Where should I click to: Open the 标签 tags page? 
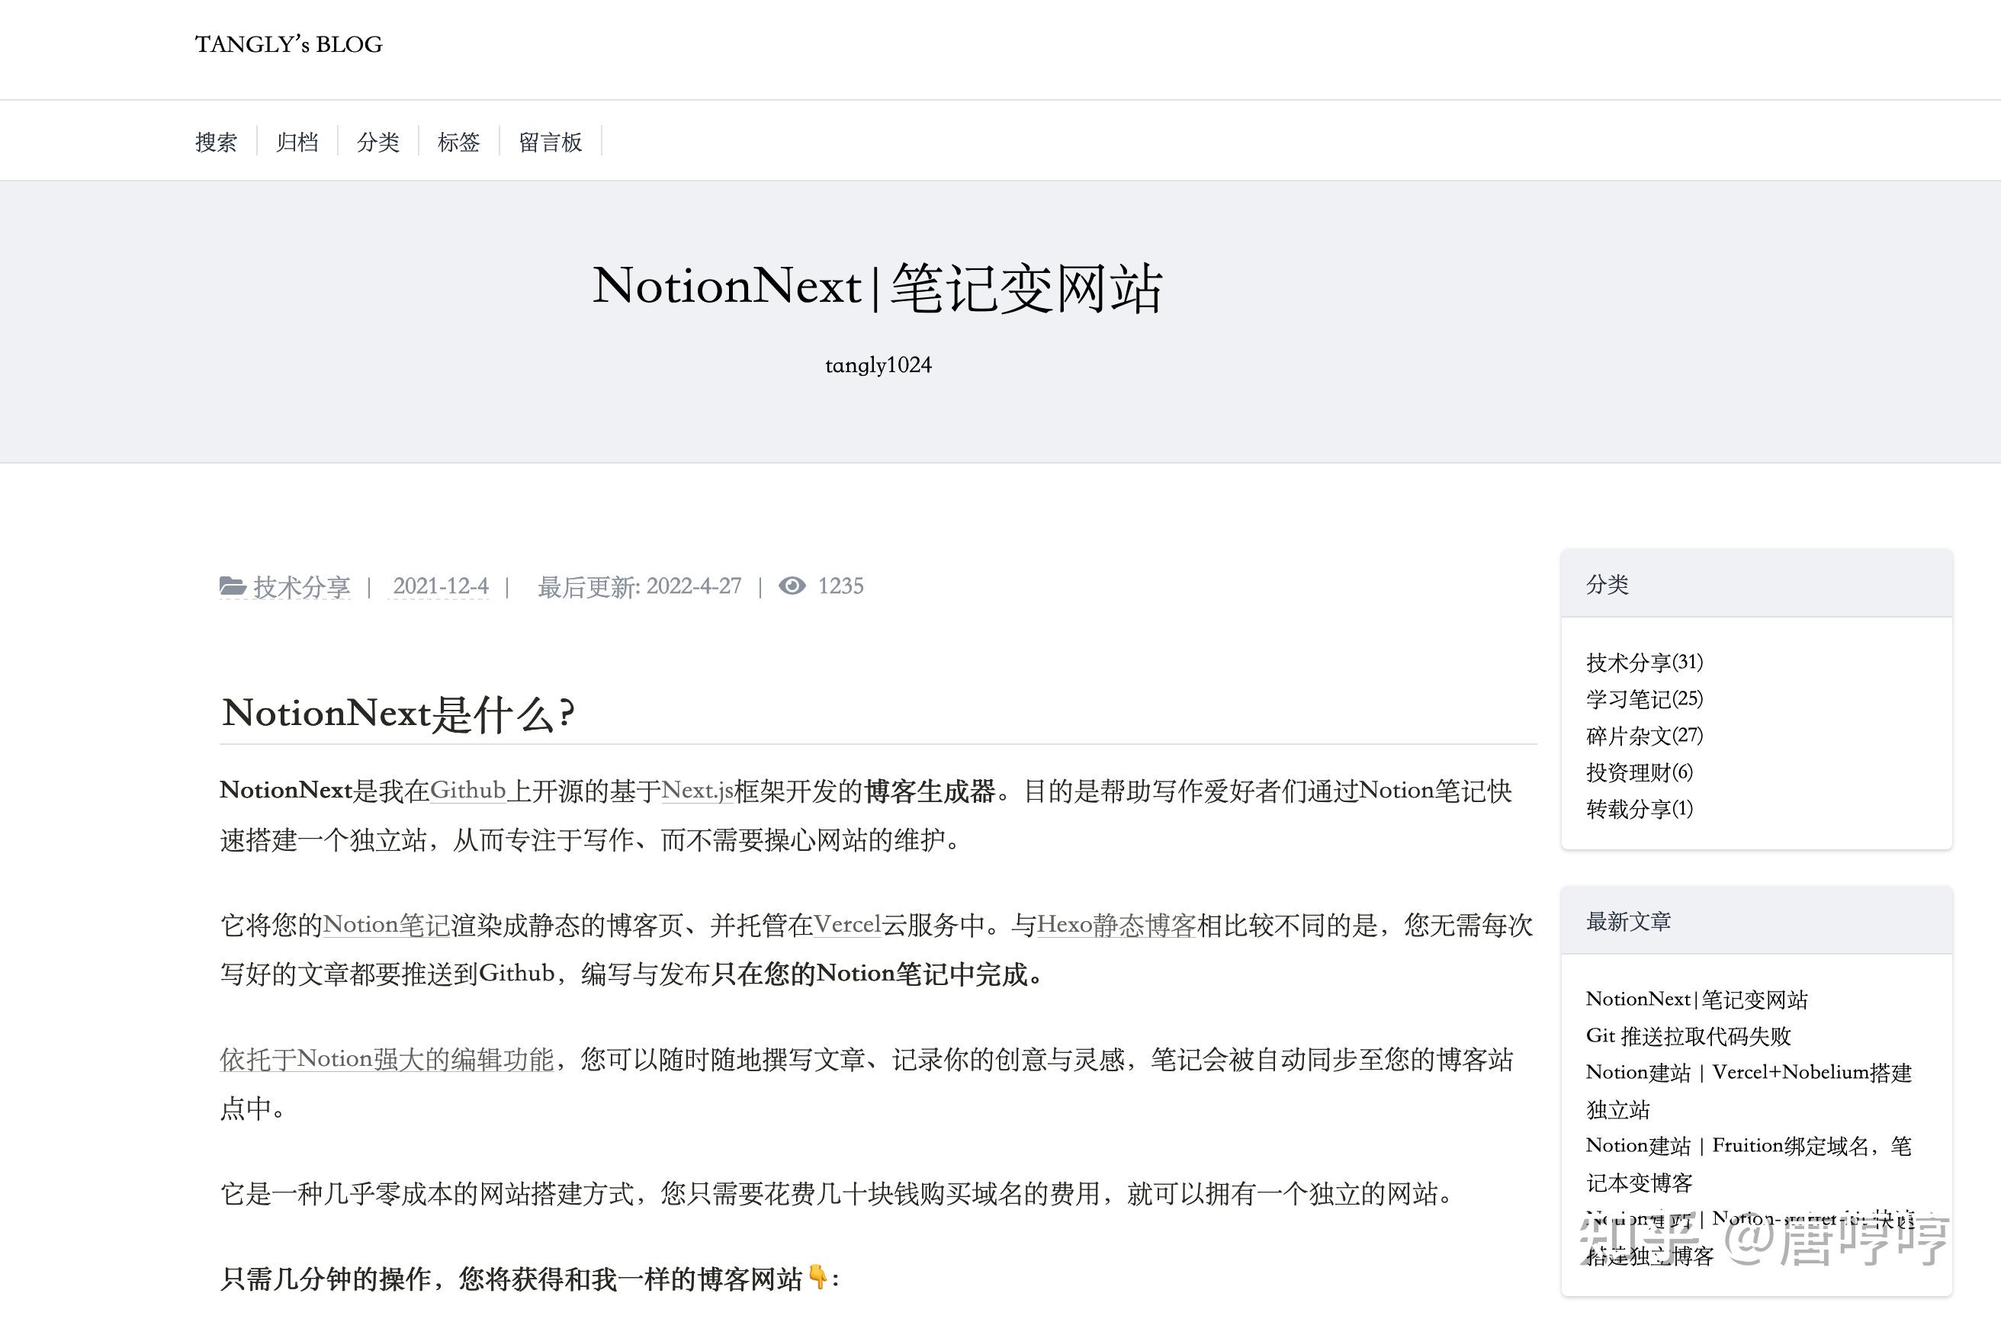459,143
